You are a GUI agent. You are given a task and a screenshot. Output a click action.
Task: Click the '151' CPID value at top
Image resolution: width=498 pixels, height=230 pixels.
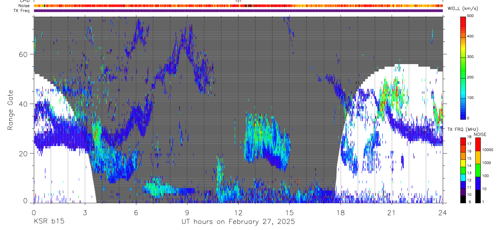click(238, 1)
